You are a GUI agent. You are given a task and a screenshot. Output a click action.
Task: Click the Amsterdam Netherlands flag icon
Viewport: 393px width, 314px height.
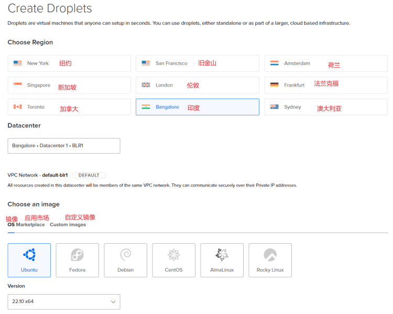pyautogui.click(x=275, y=63)
